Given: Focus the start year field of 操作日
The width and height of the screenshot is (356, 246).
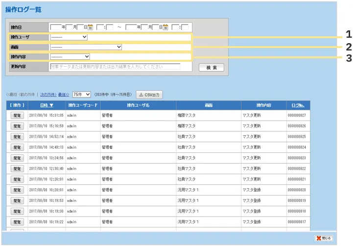Looking at the screenshot, I should (x=56, y=27).
